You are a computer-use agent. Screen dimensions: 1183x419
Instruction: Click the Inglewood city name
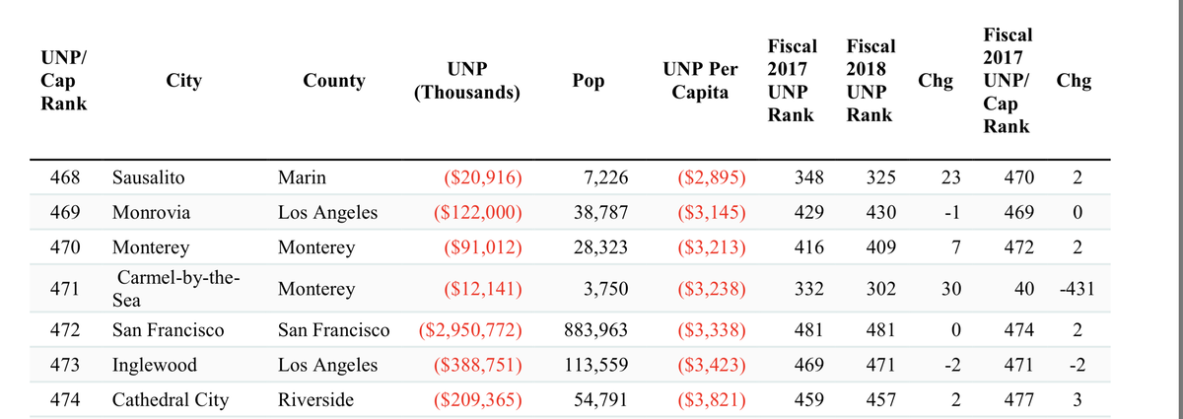[x=154, y=366]
